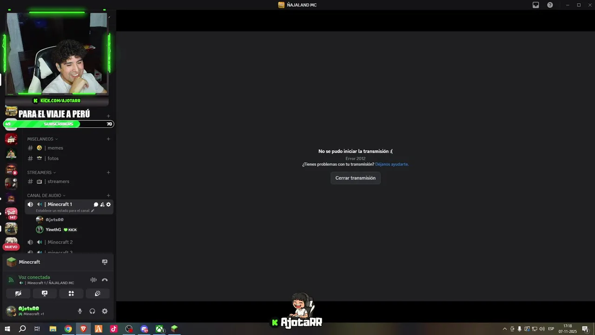Image resolution: width=595 pixels, height=335 pixels.
Task: Open chat for Minecraft 1 voice channel
Action: [x=96, y=205]
